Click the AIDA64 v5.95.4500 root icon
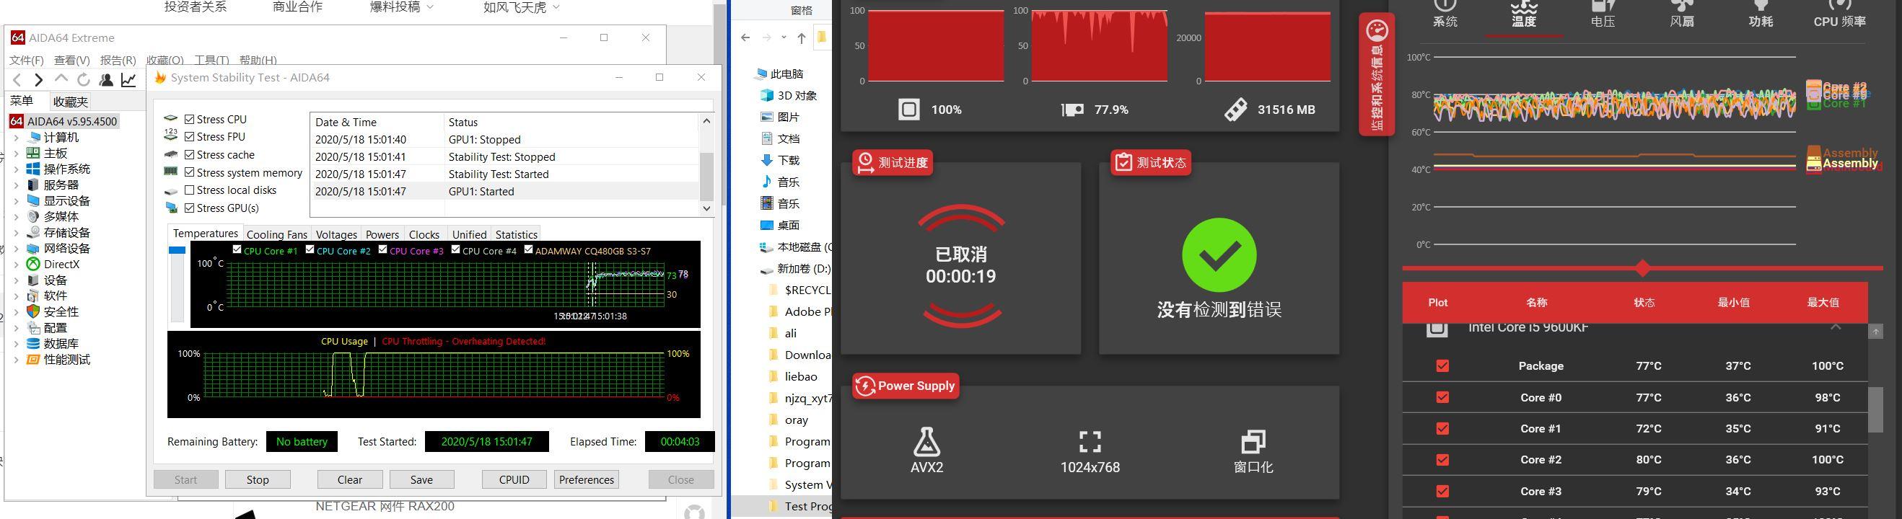1902x519 pixels. coord(17,122)
